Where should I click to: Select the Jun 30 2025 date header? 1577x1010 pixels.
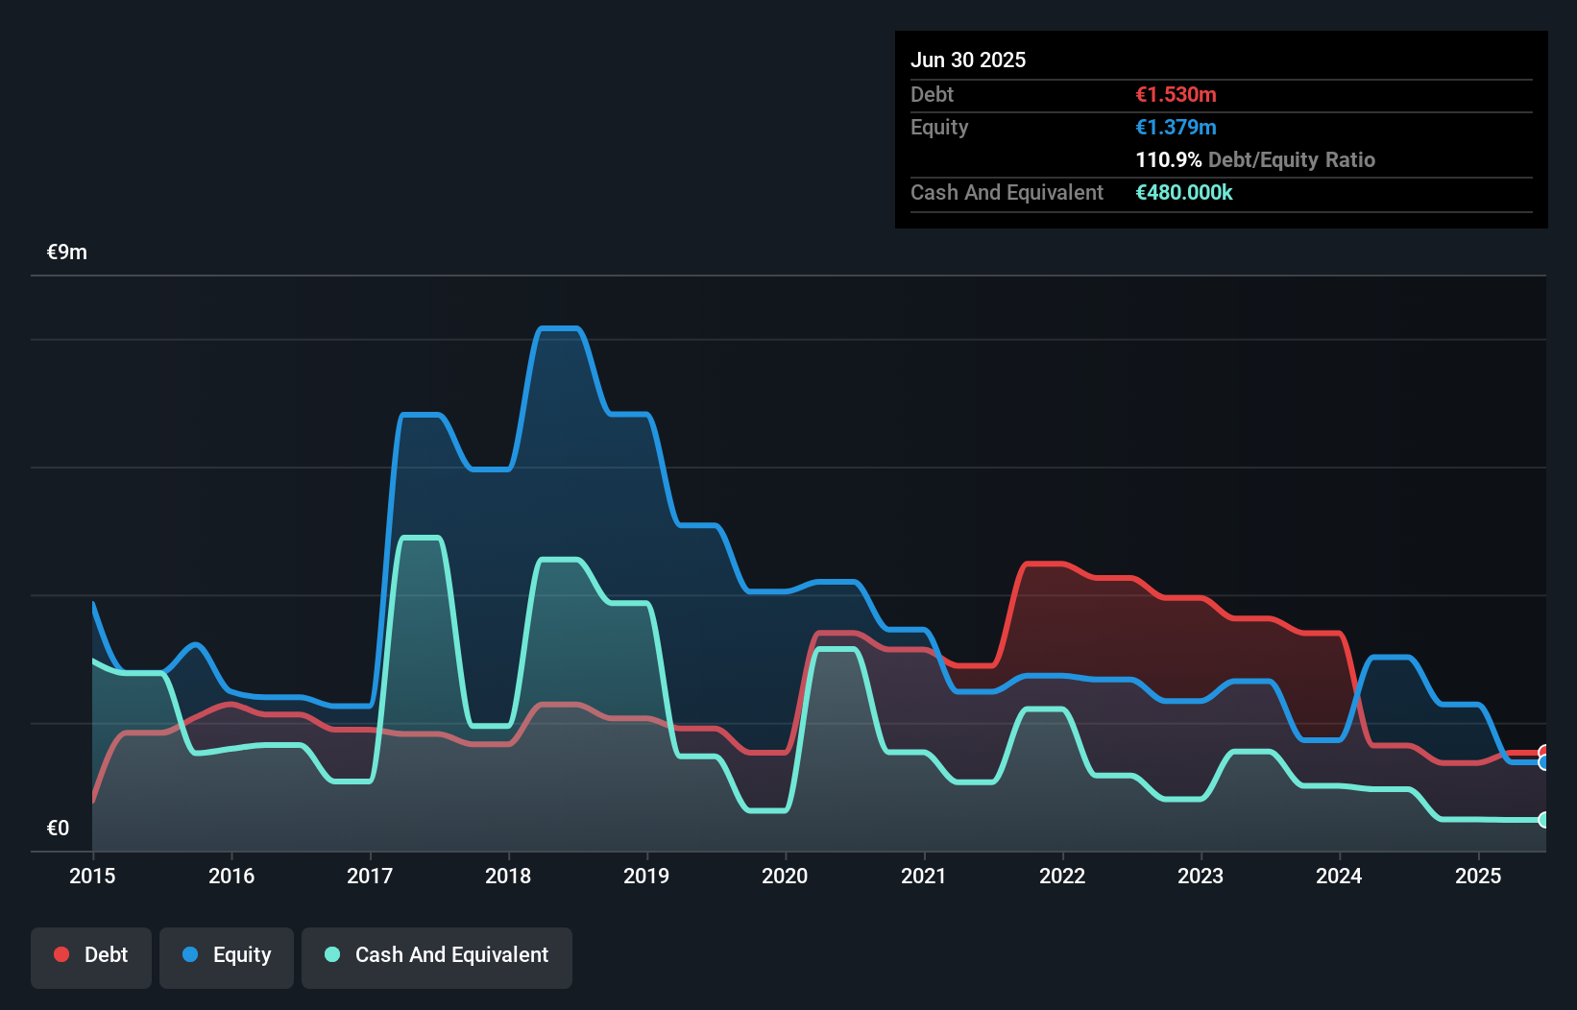[x=968, y=60]
